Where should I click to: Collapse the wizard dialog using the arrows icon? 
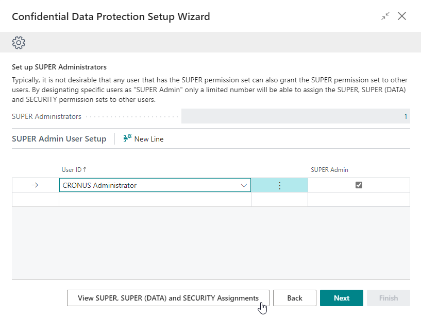tap(385, 16)
